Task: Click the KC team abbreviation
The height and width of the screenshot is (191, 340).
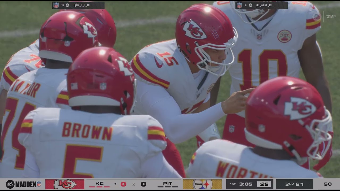Action: pyautogui.click(x=99, y=183)
